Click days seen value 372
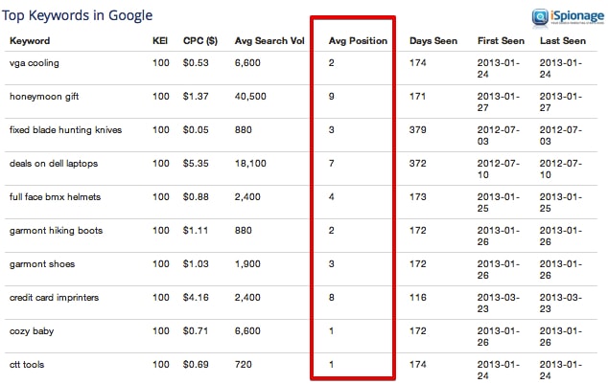This screenshot has width=608, height=384. tap(417, 164)
